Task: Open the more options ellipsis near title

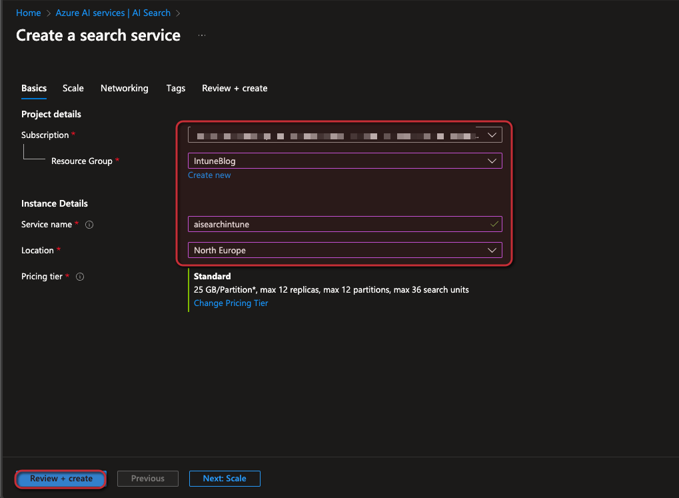Action: [x=202, y=36]
